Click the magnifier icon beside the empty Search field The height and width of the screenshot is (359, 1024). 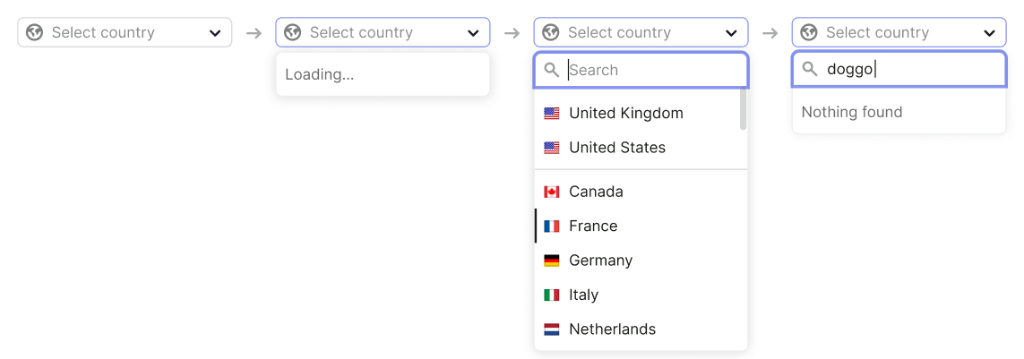(552, 70)
